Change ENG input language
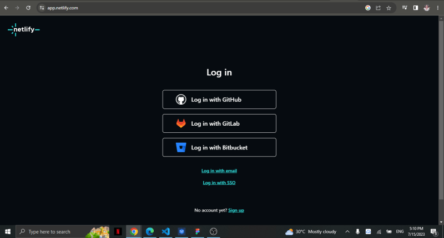The width and height of the screenshot is (444, 238). 400,231
